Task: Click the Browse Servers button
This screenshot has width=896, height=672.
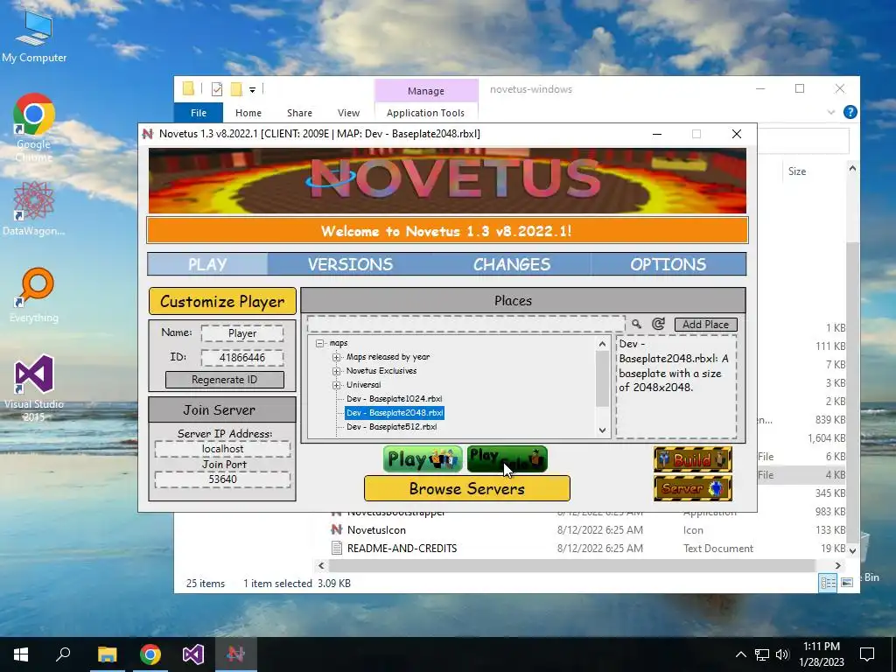Action: pos(467,488)
